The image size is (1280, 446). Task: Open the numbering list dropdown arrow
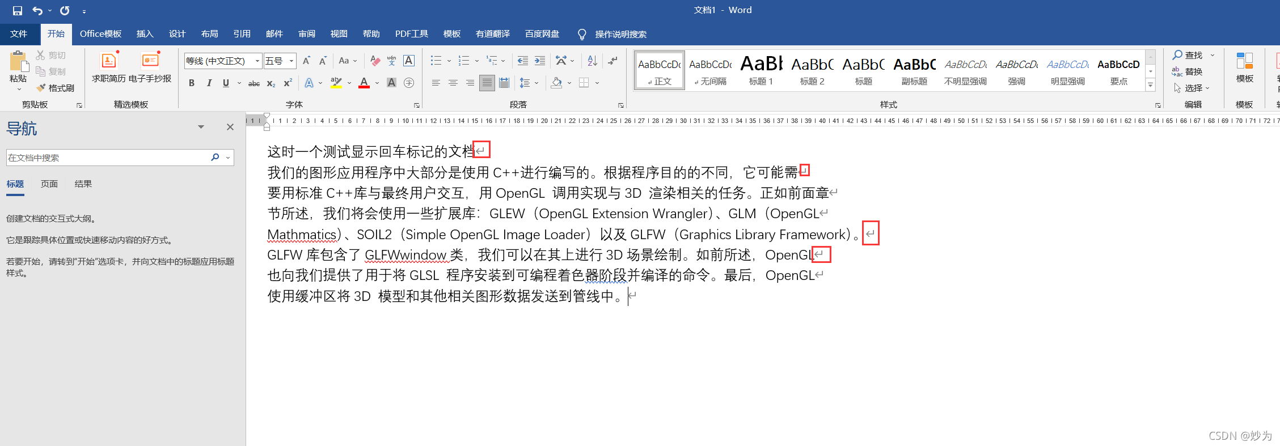pos(477,61)
